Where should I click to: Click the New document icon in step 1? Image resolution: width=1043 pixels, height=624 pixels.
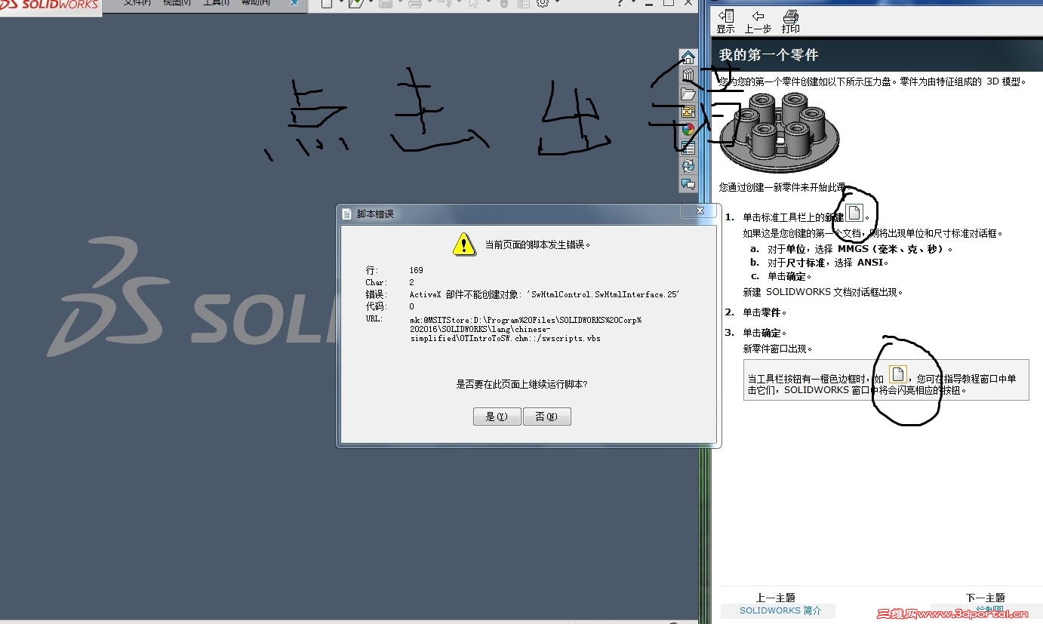coord(854,213)
